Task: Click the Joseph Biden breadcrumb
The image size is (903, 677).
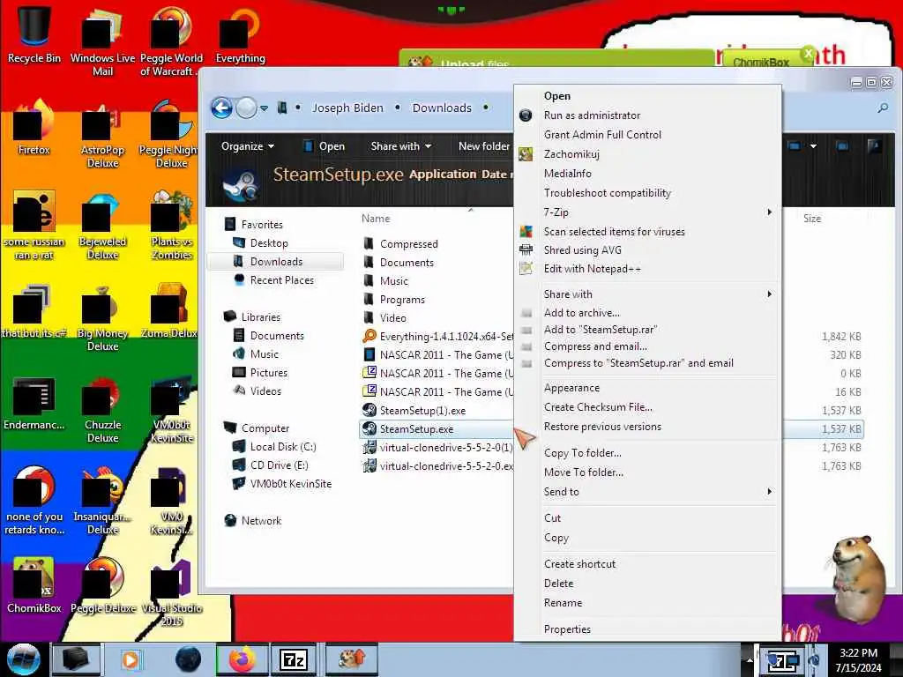Action: [347, 108]
